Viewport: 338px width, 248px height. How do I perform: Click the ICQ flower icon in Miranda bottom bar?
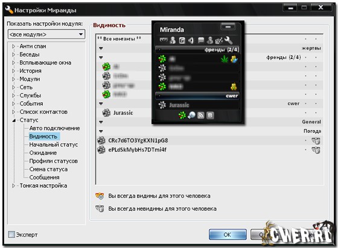click(x=182, y=116)
